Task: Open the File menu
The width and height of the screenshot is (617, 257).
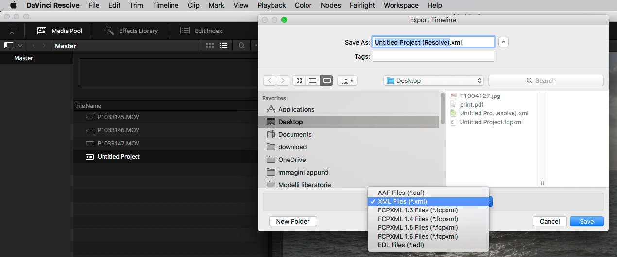Action: pos(94,5)
